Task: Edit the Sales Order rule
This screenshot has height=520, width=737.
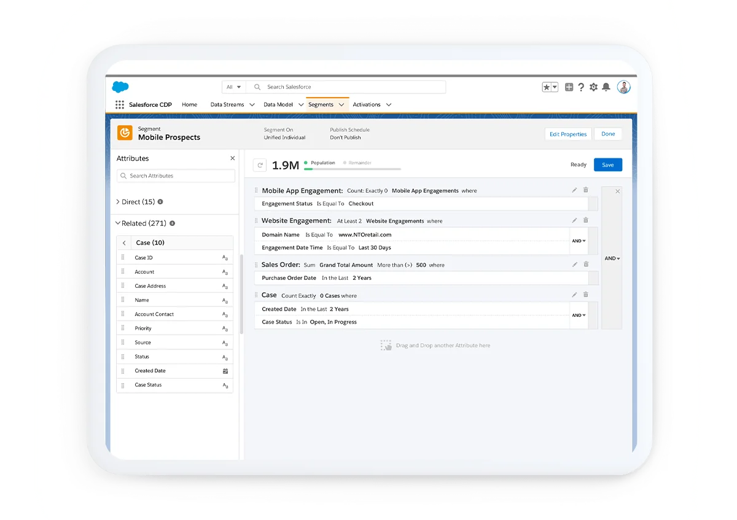Action: point(574,265)
